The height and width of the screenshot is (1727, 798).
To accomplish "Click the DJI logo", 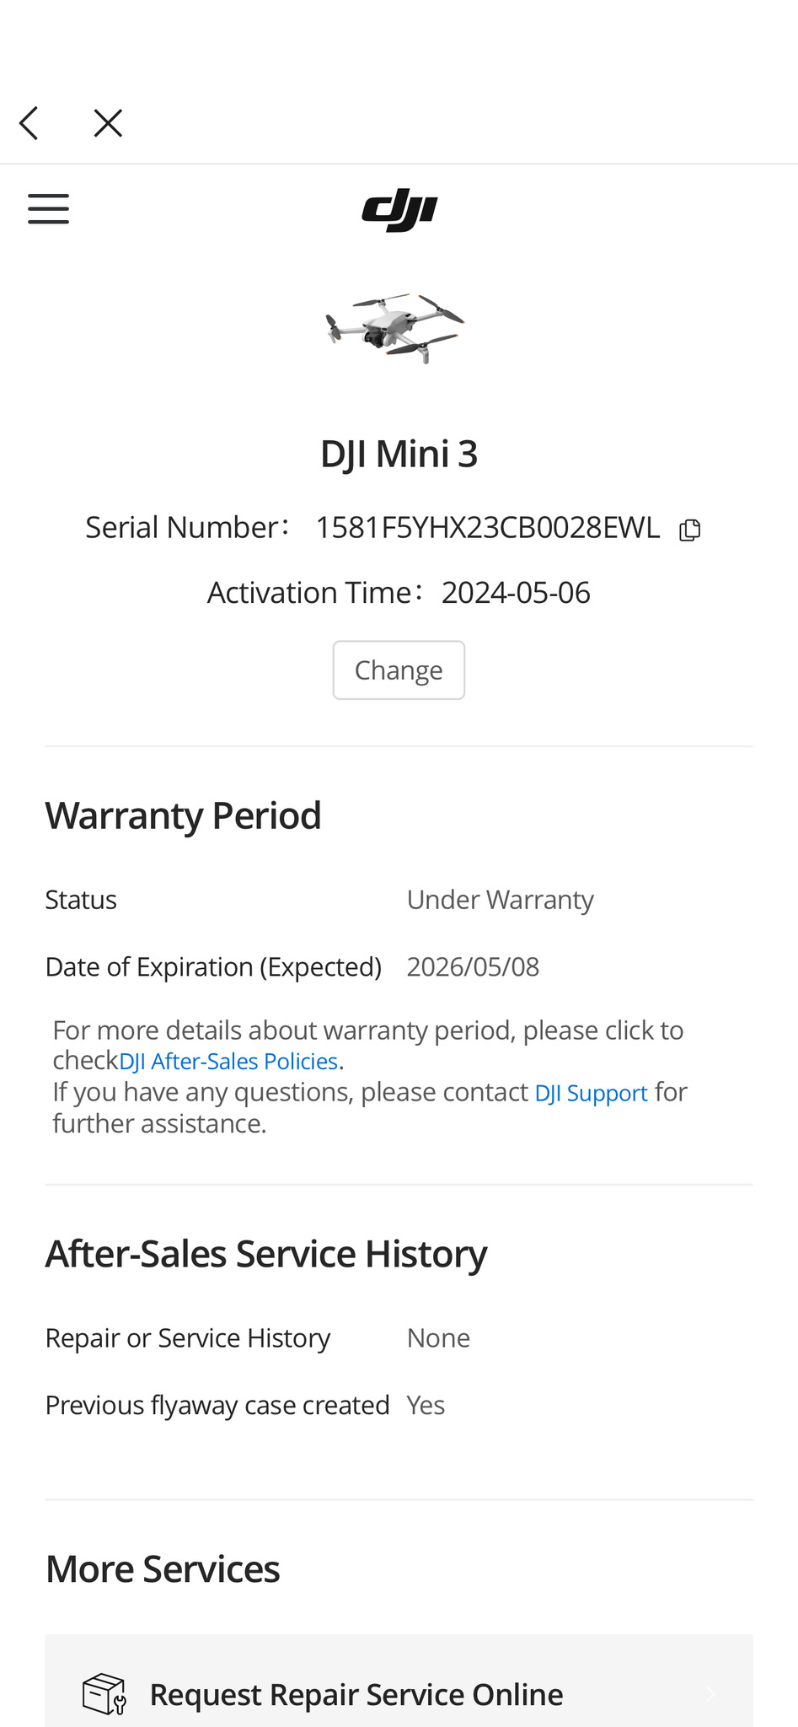I will click(399, 210).
